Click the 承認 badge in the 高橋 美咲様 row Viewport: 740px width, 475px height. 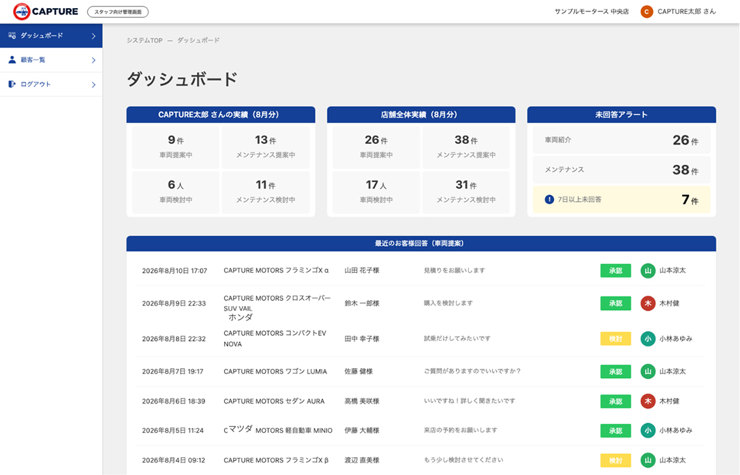tap(615, 401)
